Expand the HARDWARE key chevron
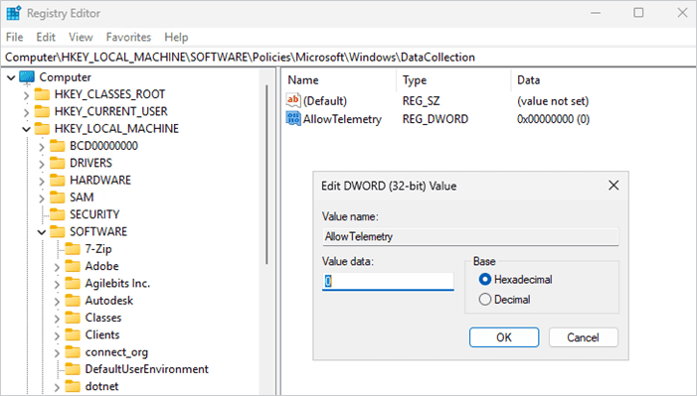The height and width of the screenshot is (396, 697). [x=42, y=182]
